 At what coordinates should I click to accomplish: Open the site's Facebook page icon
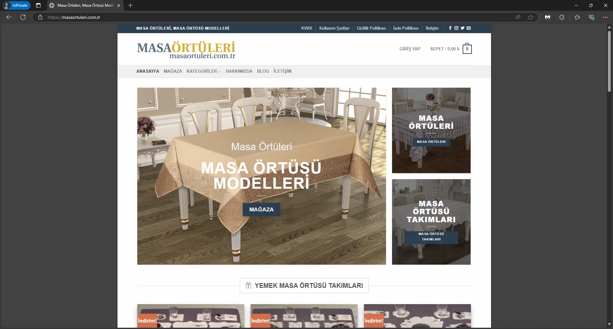(x=450, y=28)
